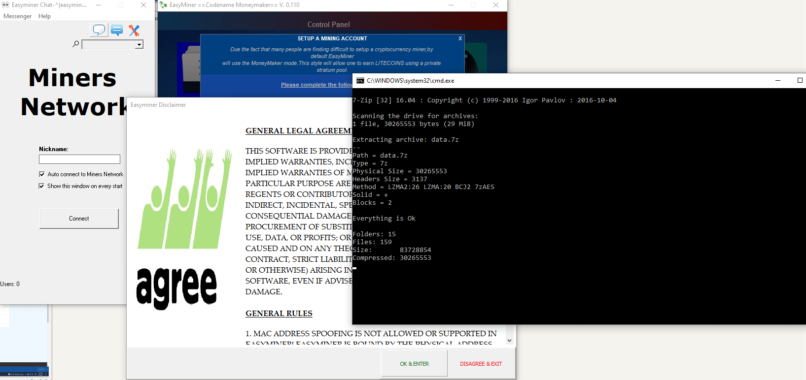The image size is (806, 380).
Task: Click DISAGREE & EXIT button
Action: point(481,364)
